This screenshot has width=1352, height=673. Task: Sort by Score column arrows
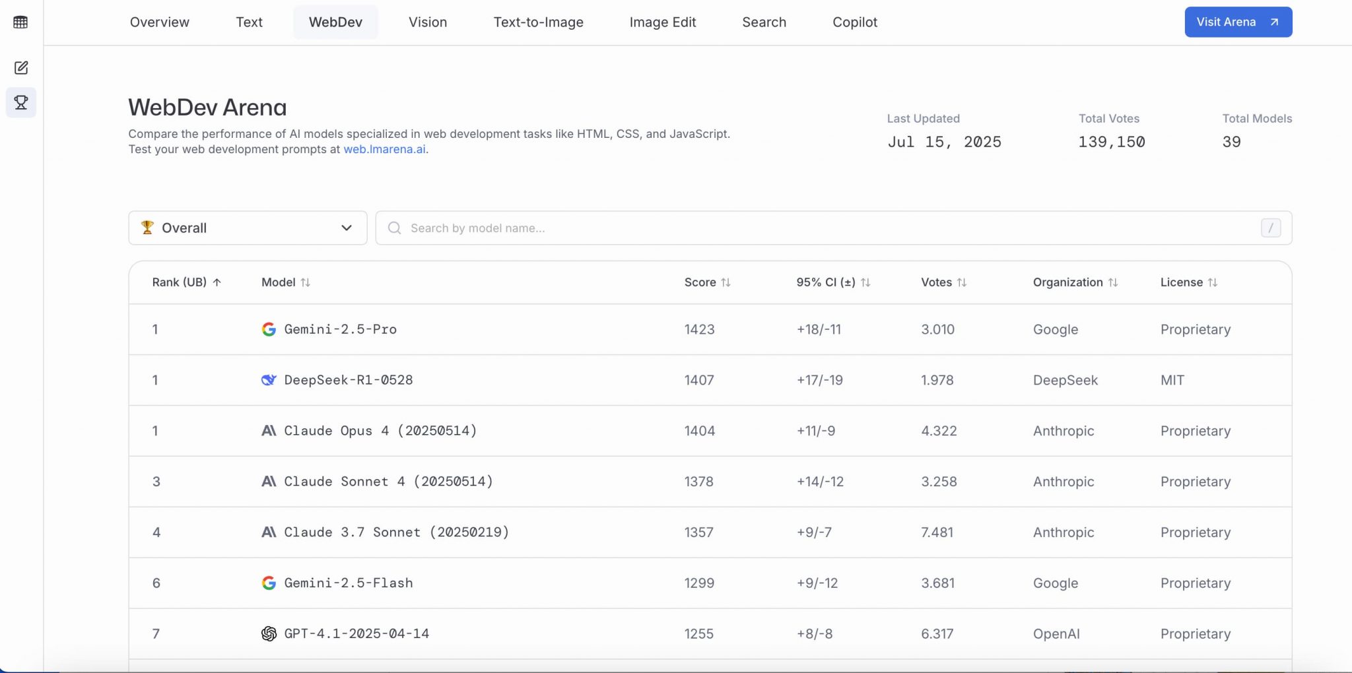coord(726,282)
